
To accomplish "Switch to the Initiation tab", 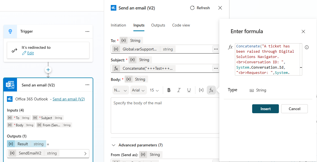I will tap(118, 25).
